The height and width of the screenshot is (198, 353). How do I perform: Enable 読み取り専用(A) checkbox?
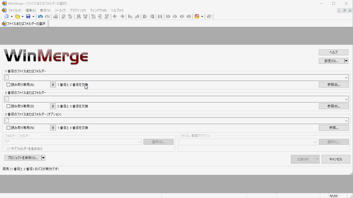click(9, 85)
